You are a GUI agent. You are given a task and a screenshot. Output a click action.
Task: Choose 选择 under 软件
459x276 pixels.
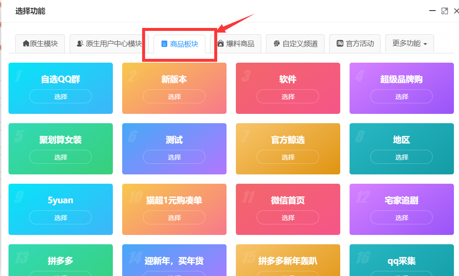(x=288, y=97)
